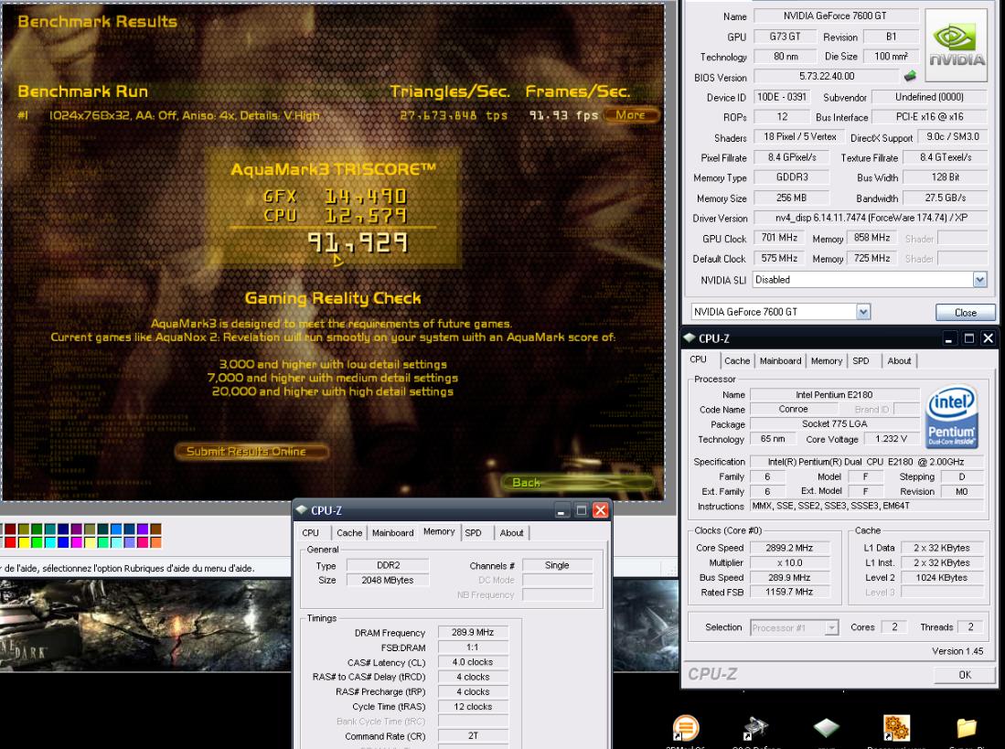
Task: Click the CPU-Z title icon of the CPU window
Action: tap(690, 337)
